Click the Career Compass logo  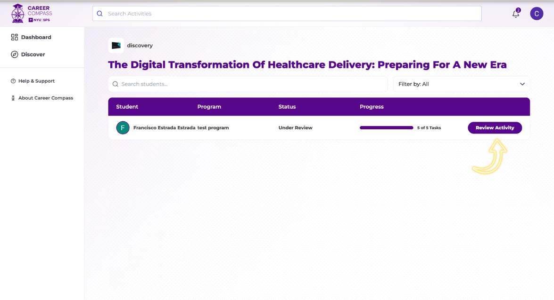[x=32, y=13]
